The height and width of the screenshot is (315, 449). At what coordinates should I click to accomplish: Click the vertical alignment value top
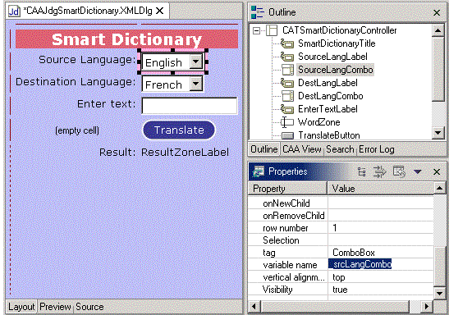coord(339,277)
